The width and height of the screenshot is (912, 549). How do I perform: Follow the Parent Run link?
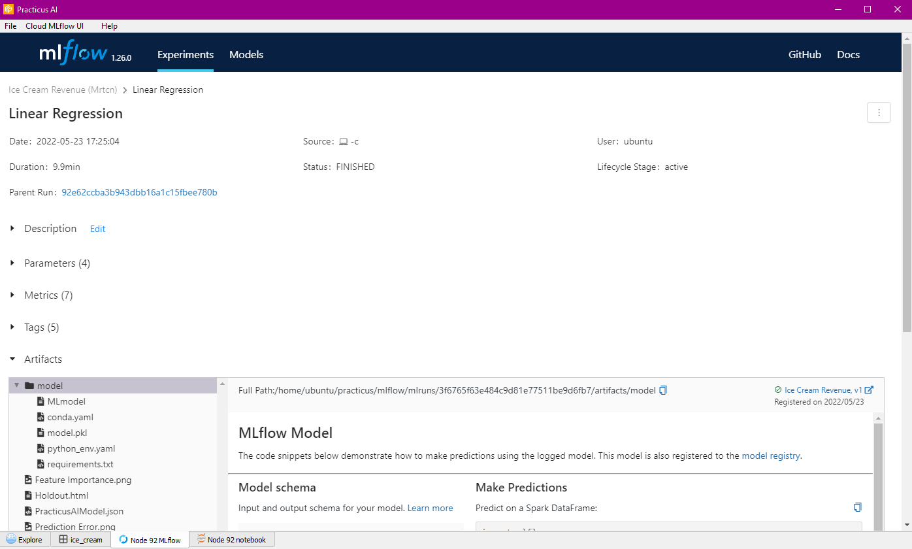coord(139,192)
